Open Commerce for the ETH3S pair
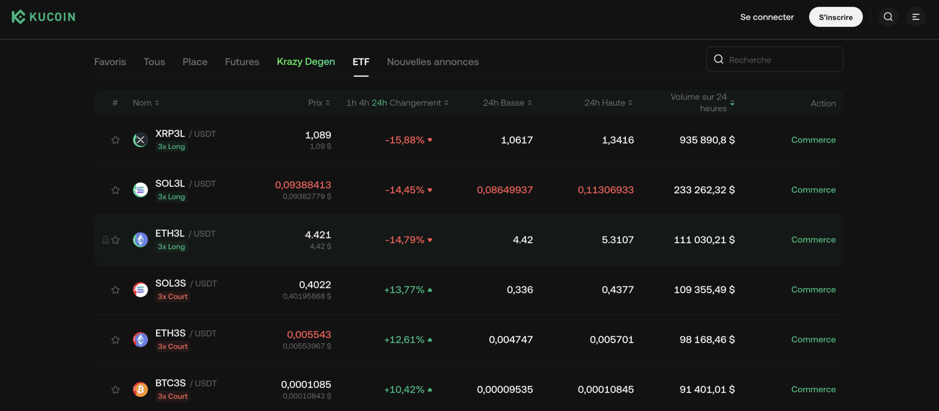The image size is (939, 411). click(x=813, y=339)
